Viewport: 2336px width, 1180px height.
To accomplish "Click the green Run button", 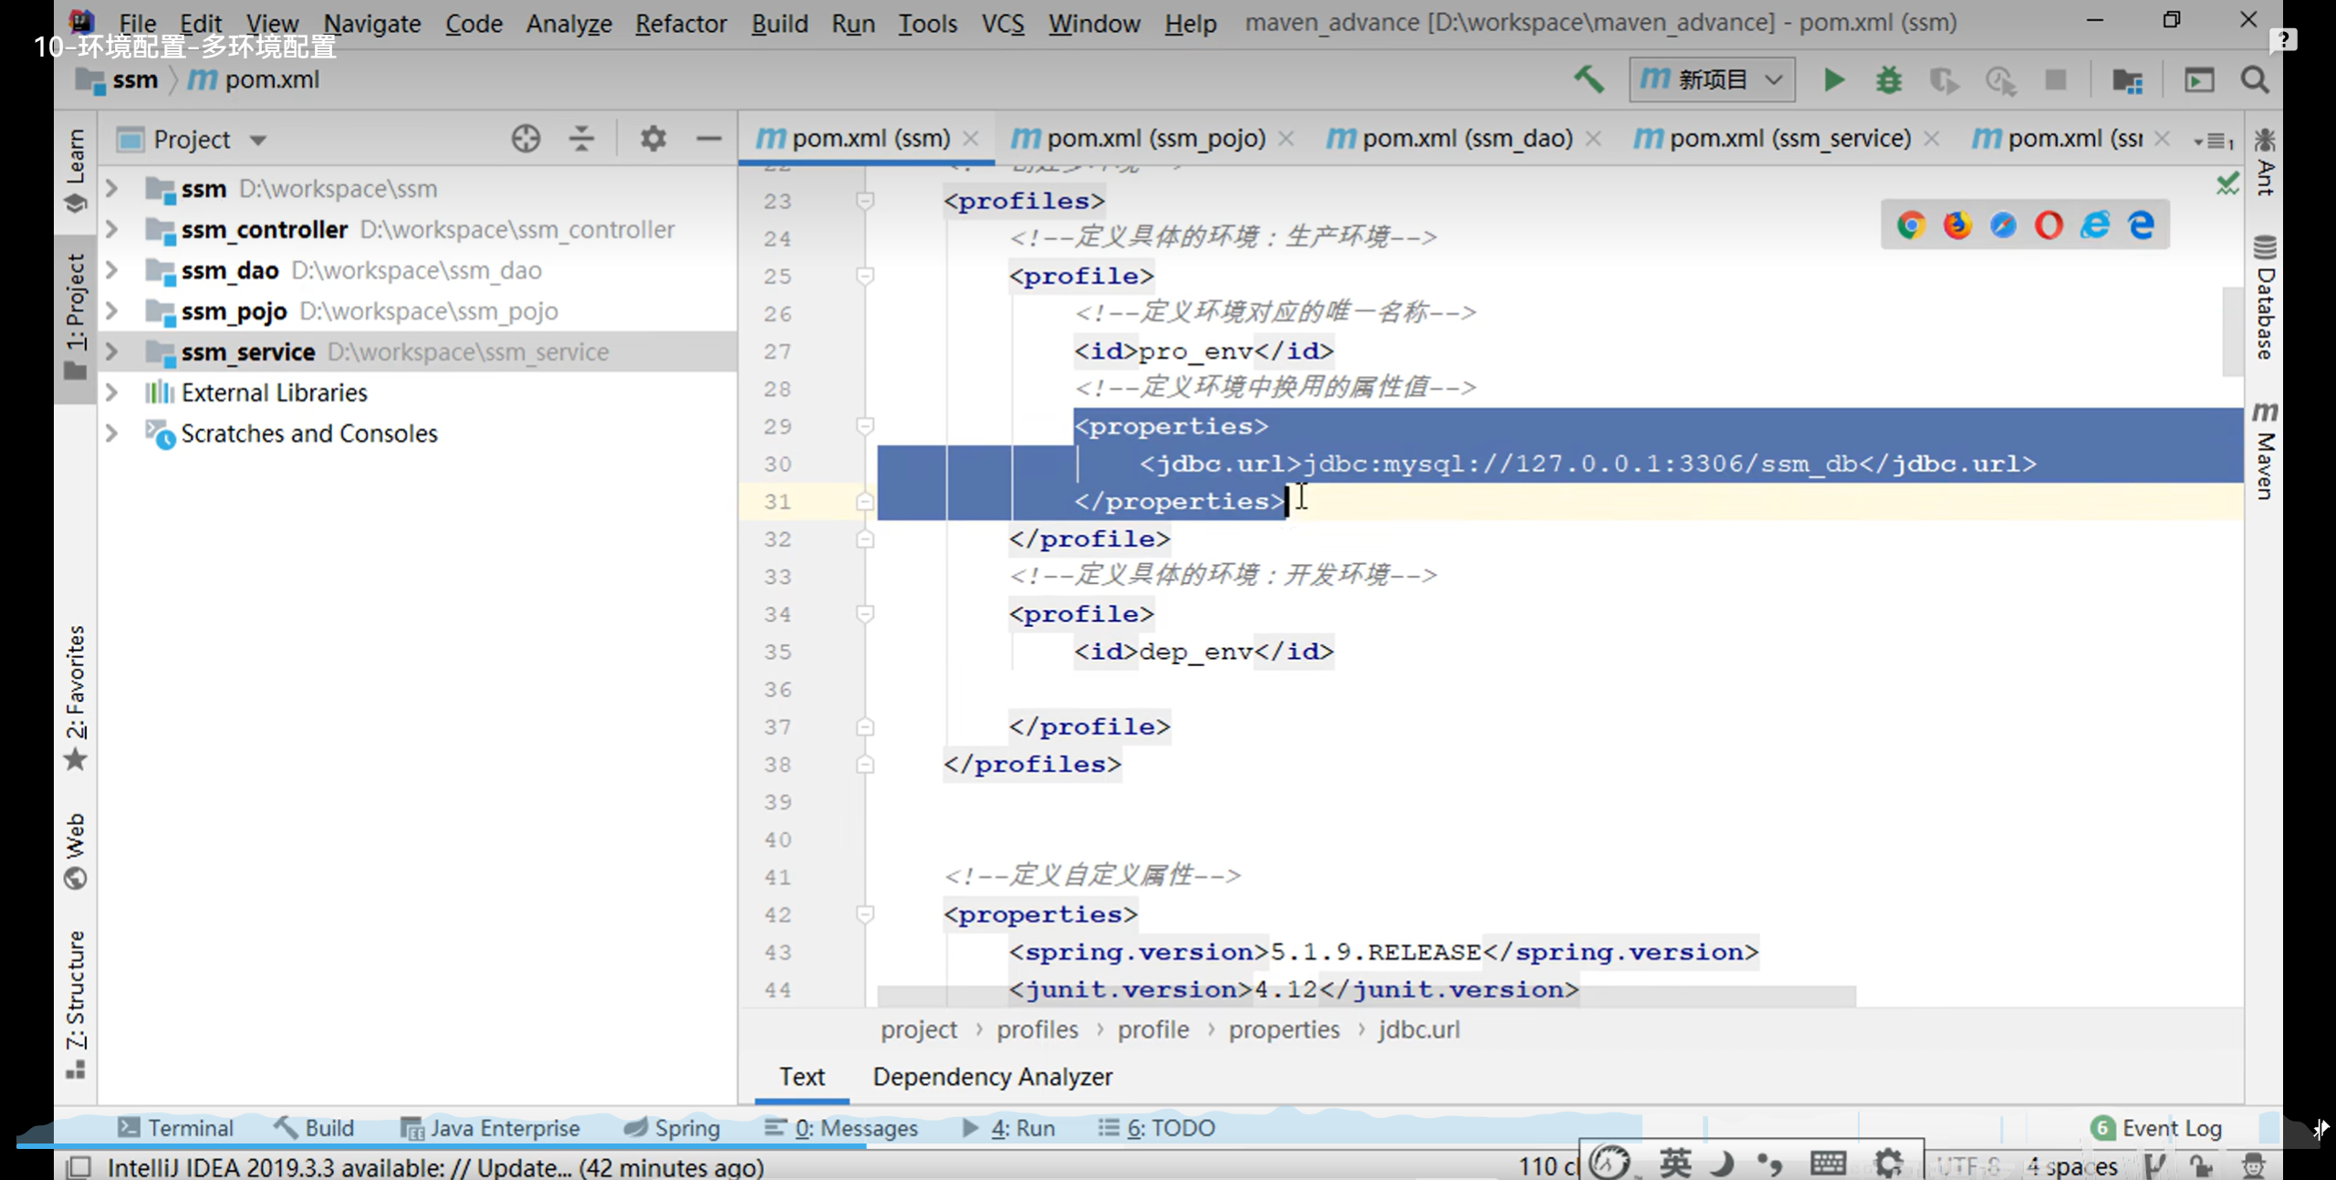I will point(1833,80).
